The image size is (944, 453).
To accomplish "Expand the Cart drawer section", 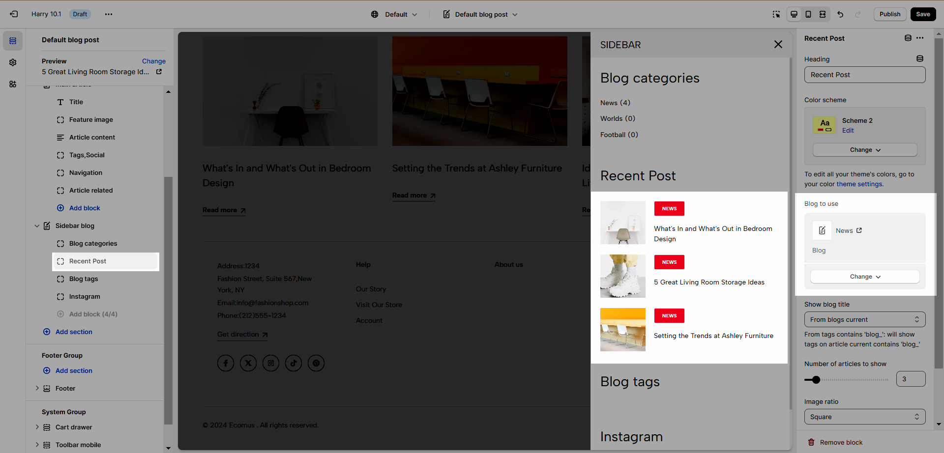I will click(x=37, y=427).
